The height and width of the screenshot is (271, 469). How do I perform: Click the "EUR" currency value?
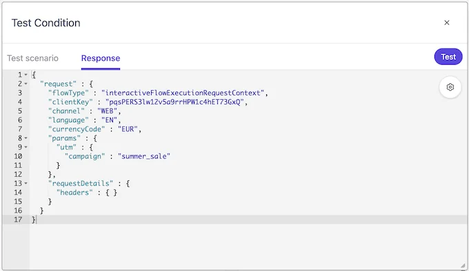[128, 129]
